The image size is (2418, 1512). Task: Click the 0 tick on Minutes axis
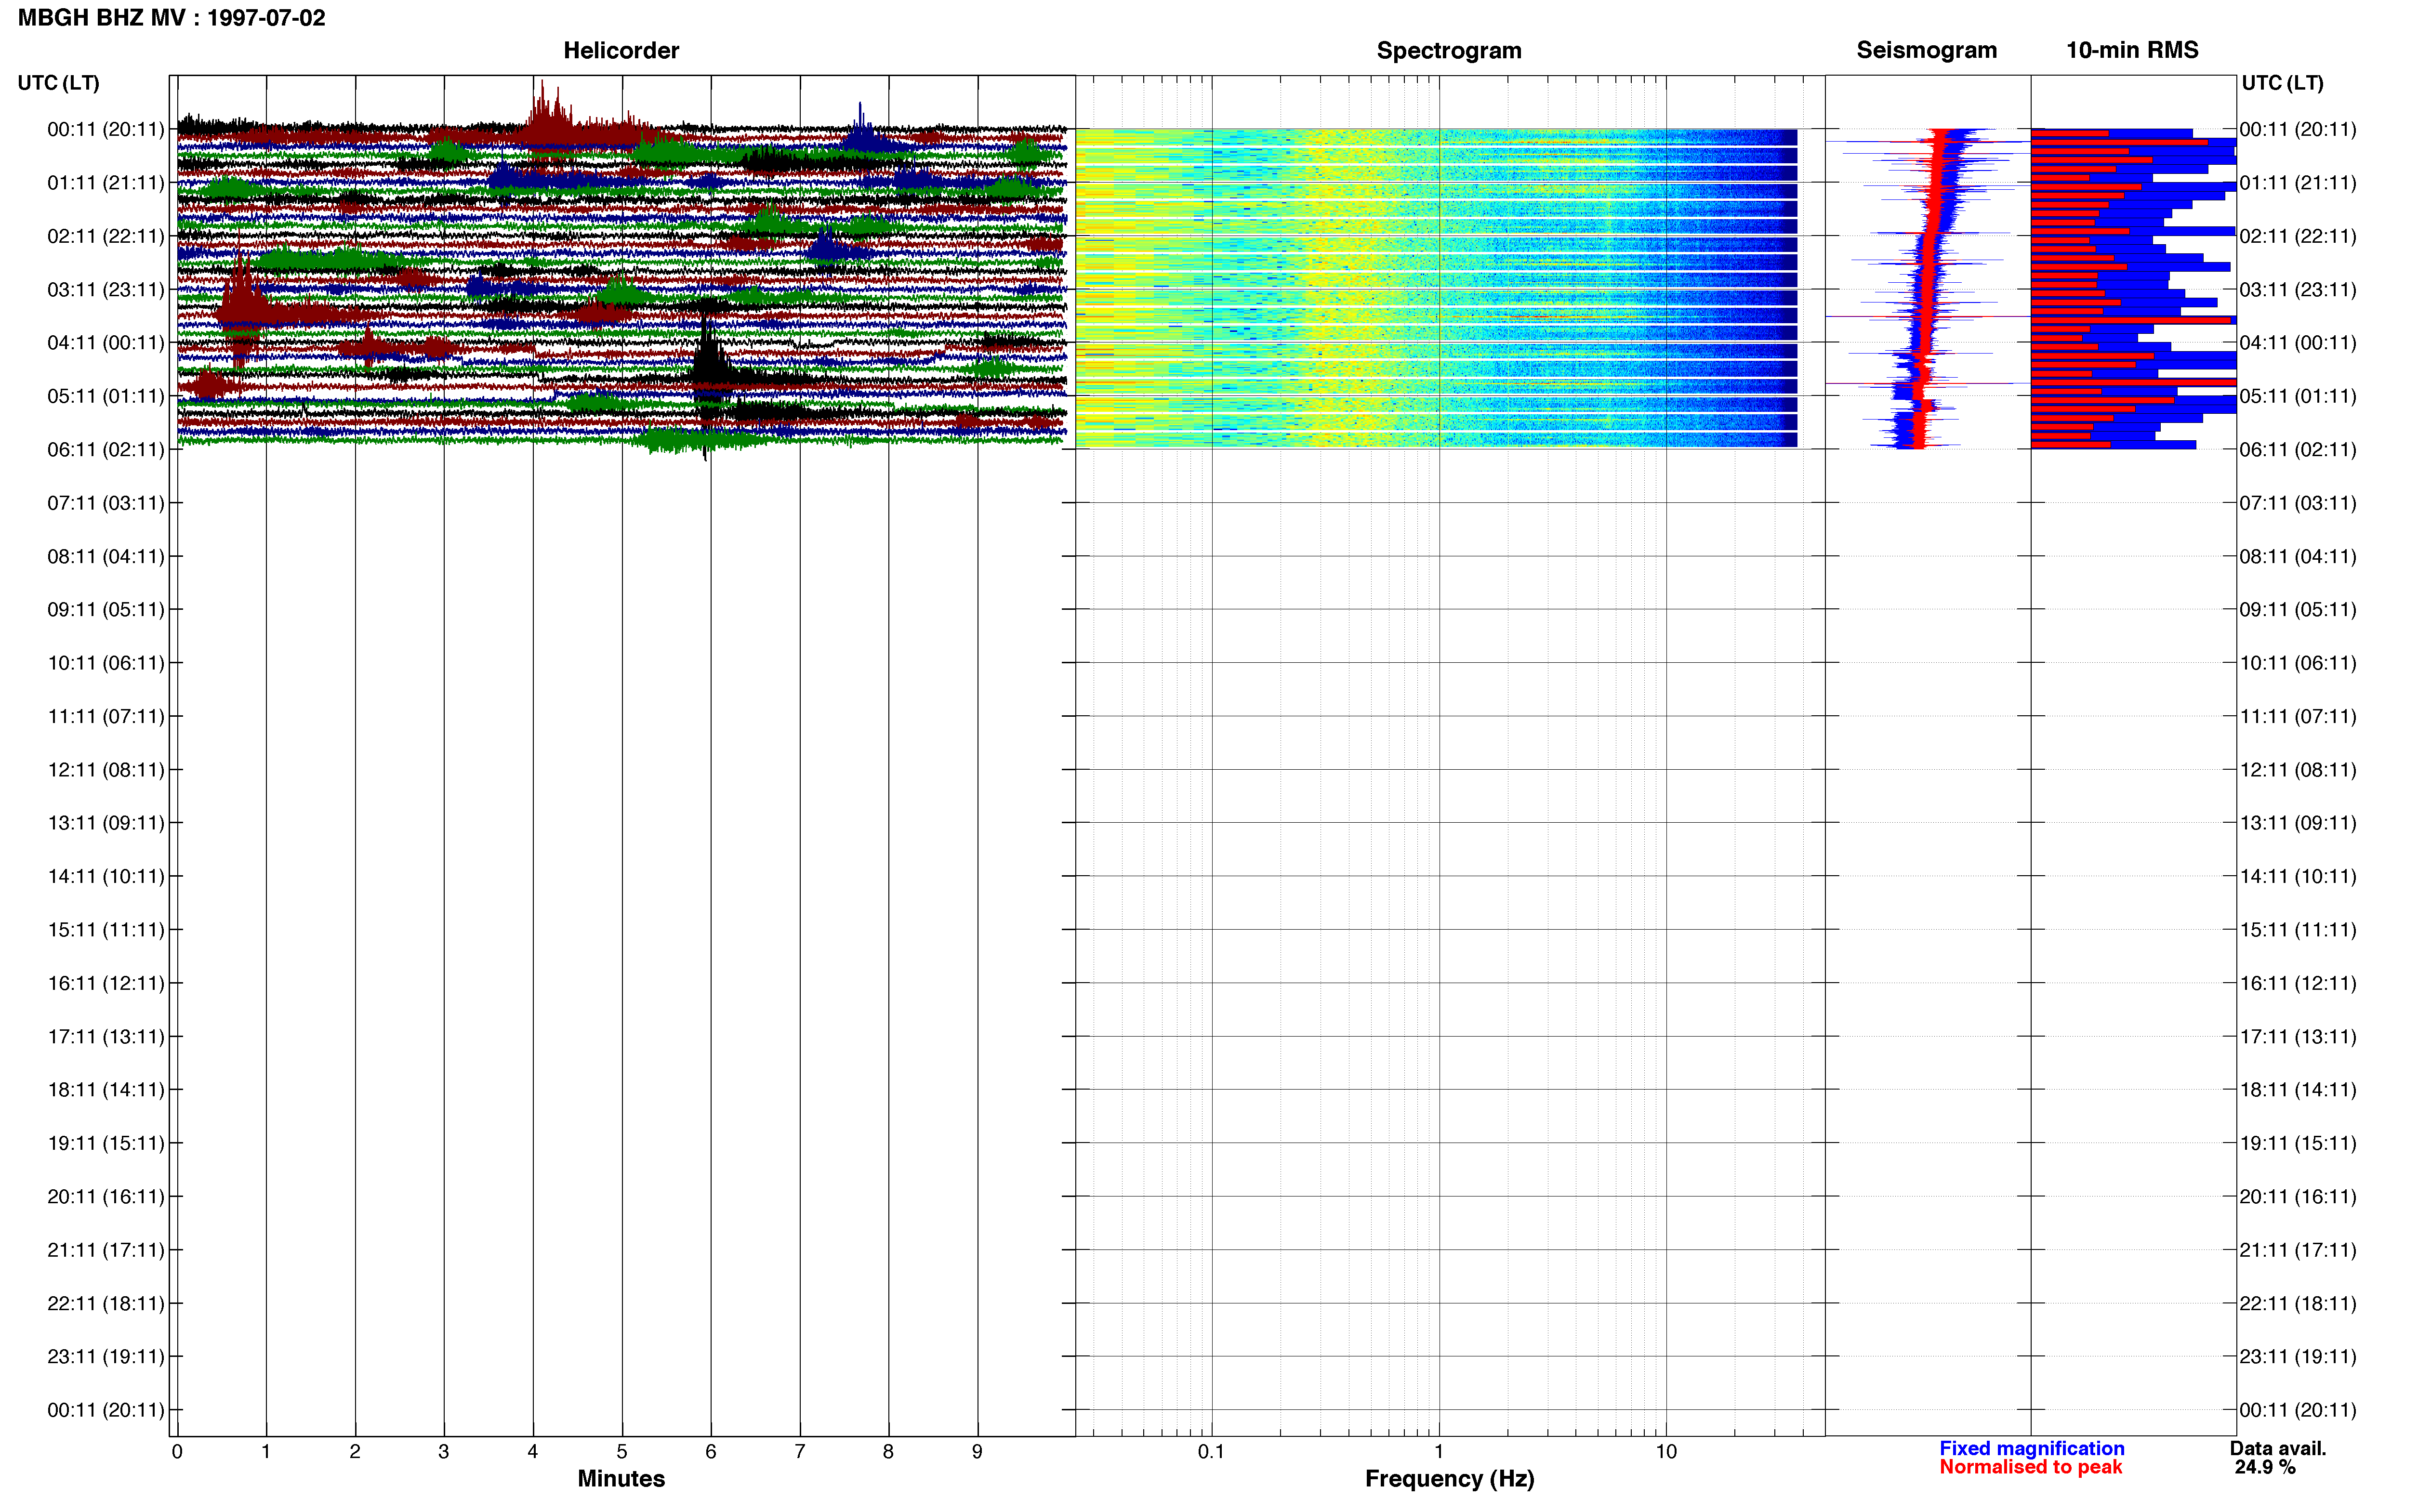(x=177, y=1452)
